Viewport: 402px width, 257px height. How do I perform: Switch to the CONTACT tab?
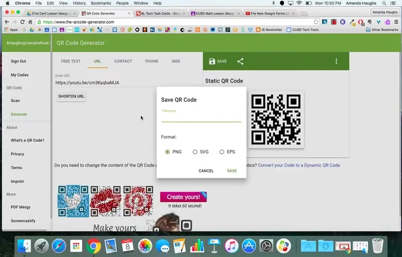pos(123,61)
